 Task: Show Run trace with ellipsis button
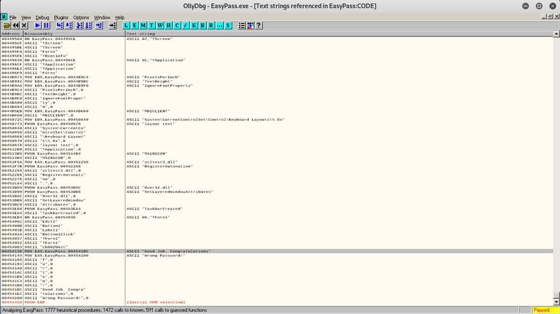220,25
